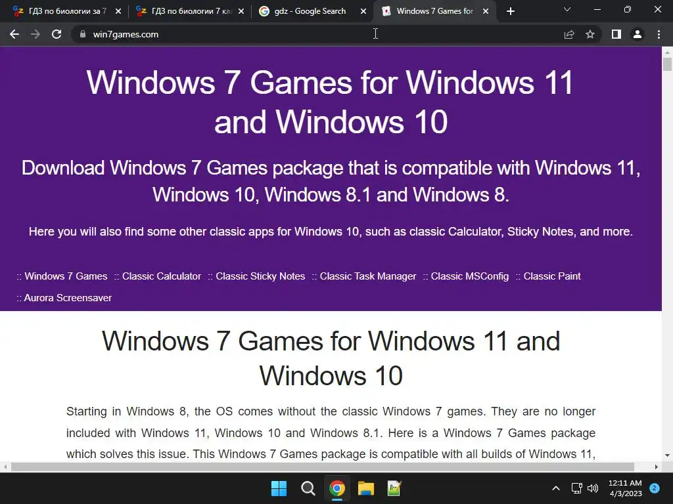Screen dimensions: 673x504
Task: Open the clock showing 12:11 AM
Action: [625, 488]
